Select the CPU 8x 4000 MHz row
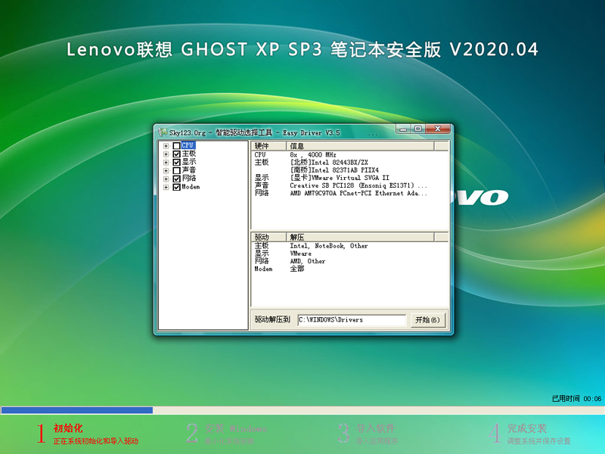Image resolution: width=605 pixels, height=454 pixels. (x=349, y=155)
